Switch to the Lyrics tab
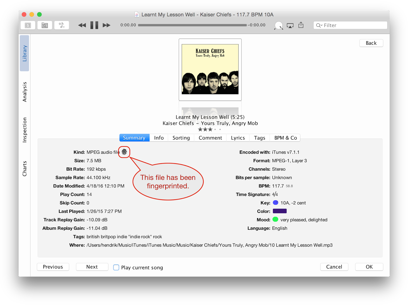Viewport: 408px width, 305px height. (x=238, y=138)
